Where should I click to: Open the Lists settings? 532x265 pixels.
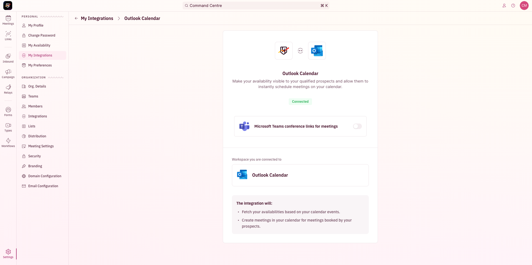tap(42, 126)
